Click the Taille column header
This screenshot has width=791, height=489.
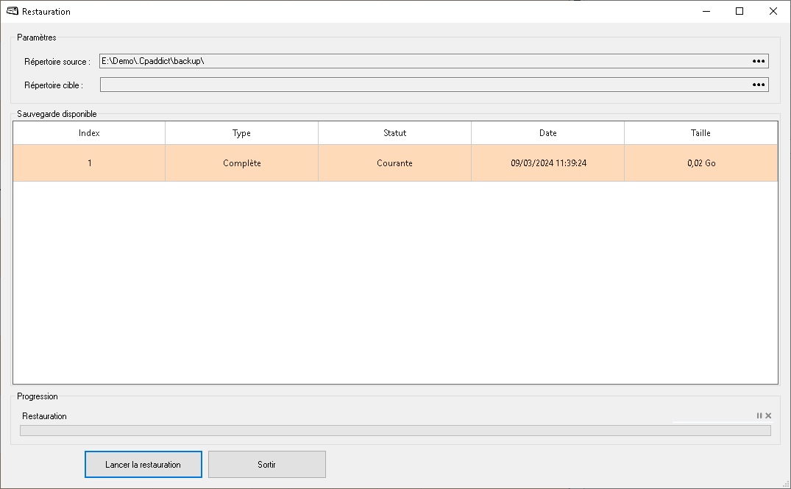(x=700, y=133)
